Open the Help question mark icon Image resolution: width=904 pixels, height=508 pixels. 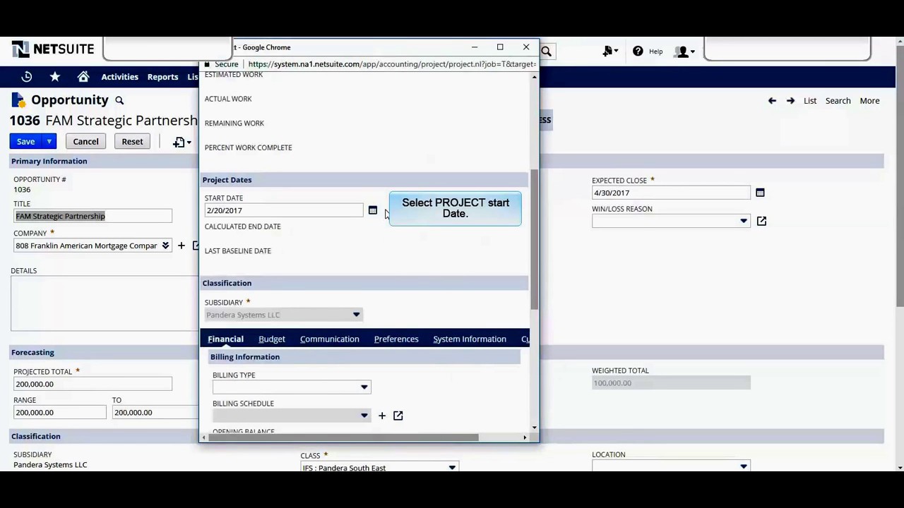(x=638, y=51)
